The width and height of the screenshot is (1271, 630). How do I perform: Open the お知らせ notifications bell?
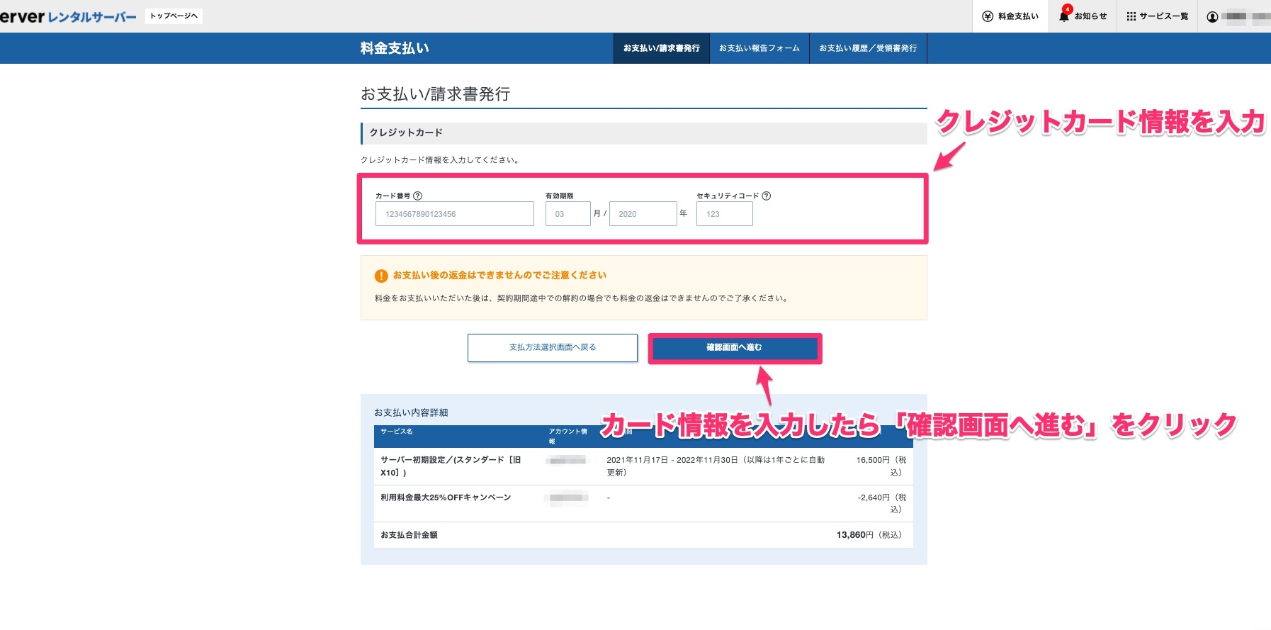tap(1063, 16)
